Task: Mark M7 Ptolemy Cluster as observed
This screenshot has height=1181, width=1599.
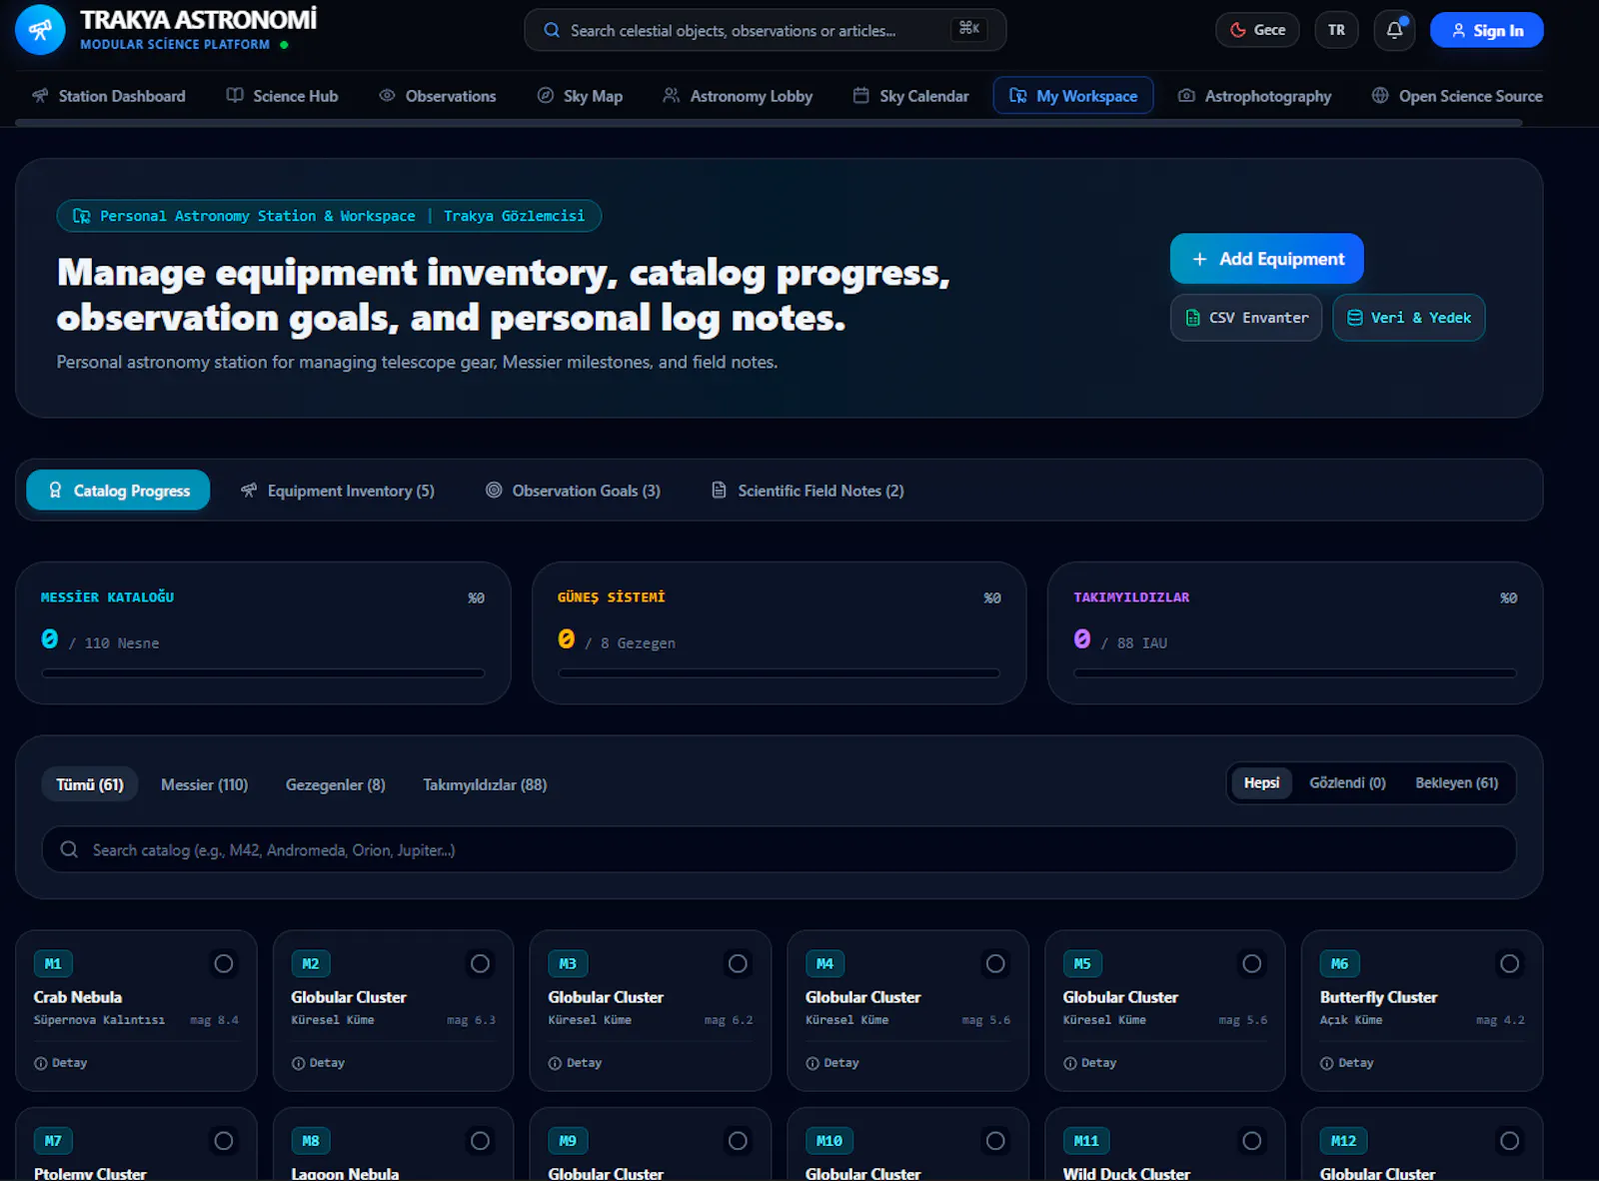Action: [x=224, y=1141]
